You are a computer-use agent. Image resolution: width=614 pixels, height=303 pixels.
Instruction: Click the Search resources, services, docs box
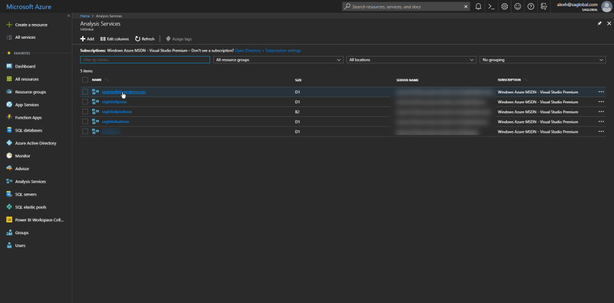pos(406,7)
